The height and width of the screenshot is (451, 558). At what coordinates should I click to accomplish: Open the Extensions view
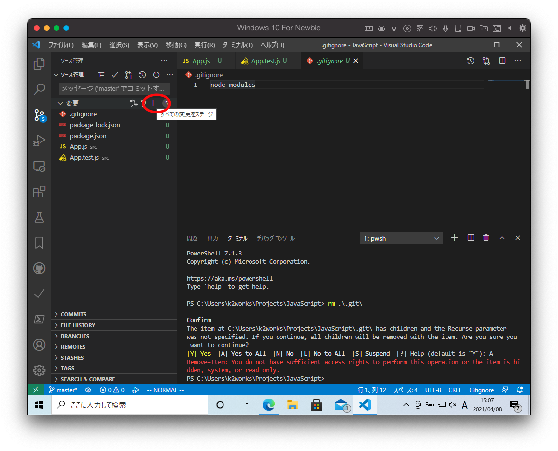pos(39,192)
